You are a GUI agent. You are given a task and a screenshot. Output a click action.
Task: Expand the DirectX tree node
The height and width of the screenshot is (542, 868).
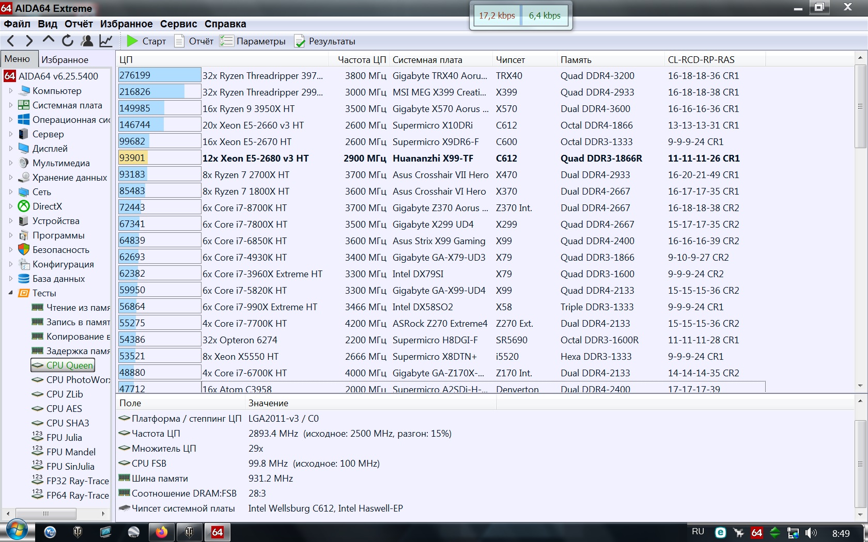(x=10, y=206)
